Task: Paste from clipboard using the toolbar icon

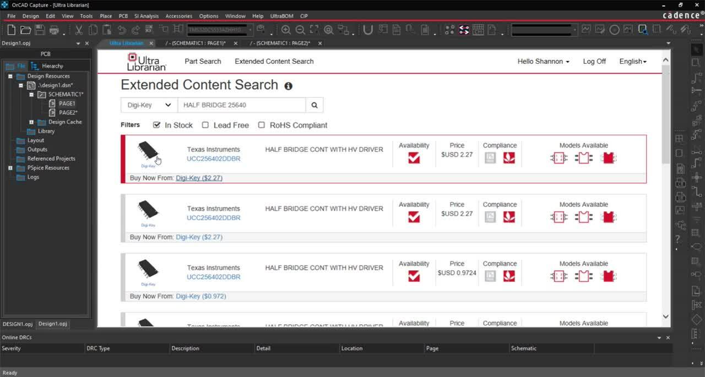Action: (x=106, y=30)
